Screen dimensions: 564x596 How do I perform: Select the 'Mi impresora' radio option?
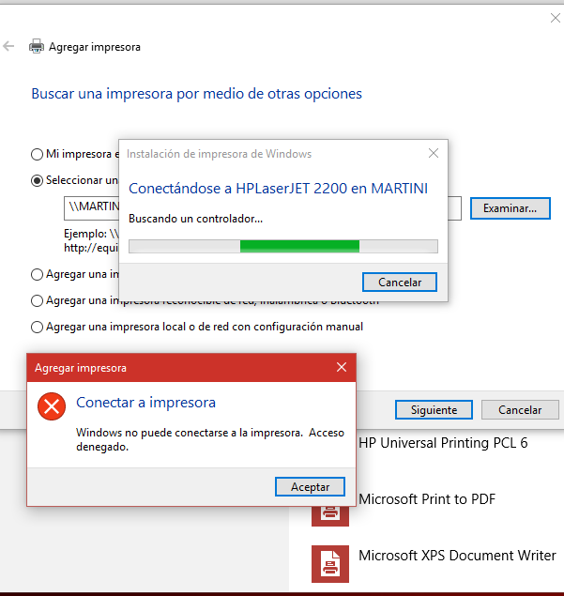click(37, 154)
